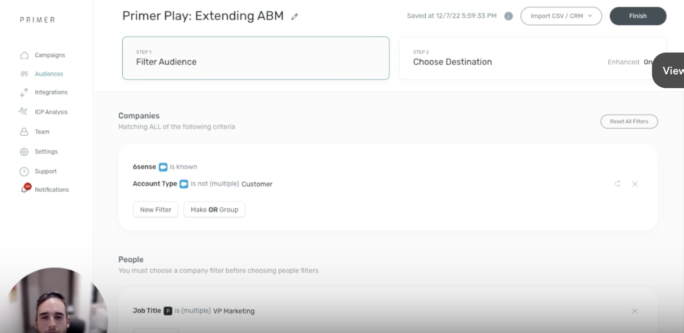Click the Customer filter value
The width and height of the screenshot is (684, 333).
tap(257, 184)
